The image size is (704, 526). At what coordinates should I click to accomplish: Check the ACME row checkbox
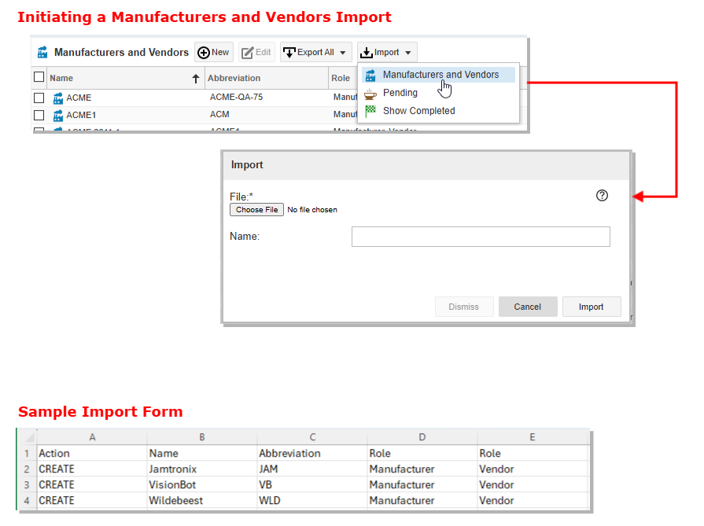pyautogui.click(x=39, y=98)
